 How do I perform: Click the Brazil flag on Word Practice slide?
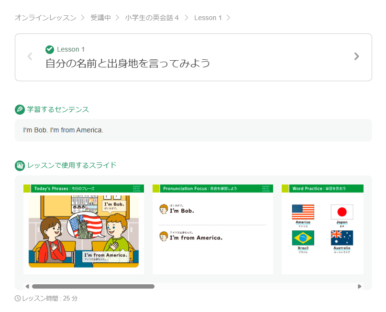coord(303,237)
